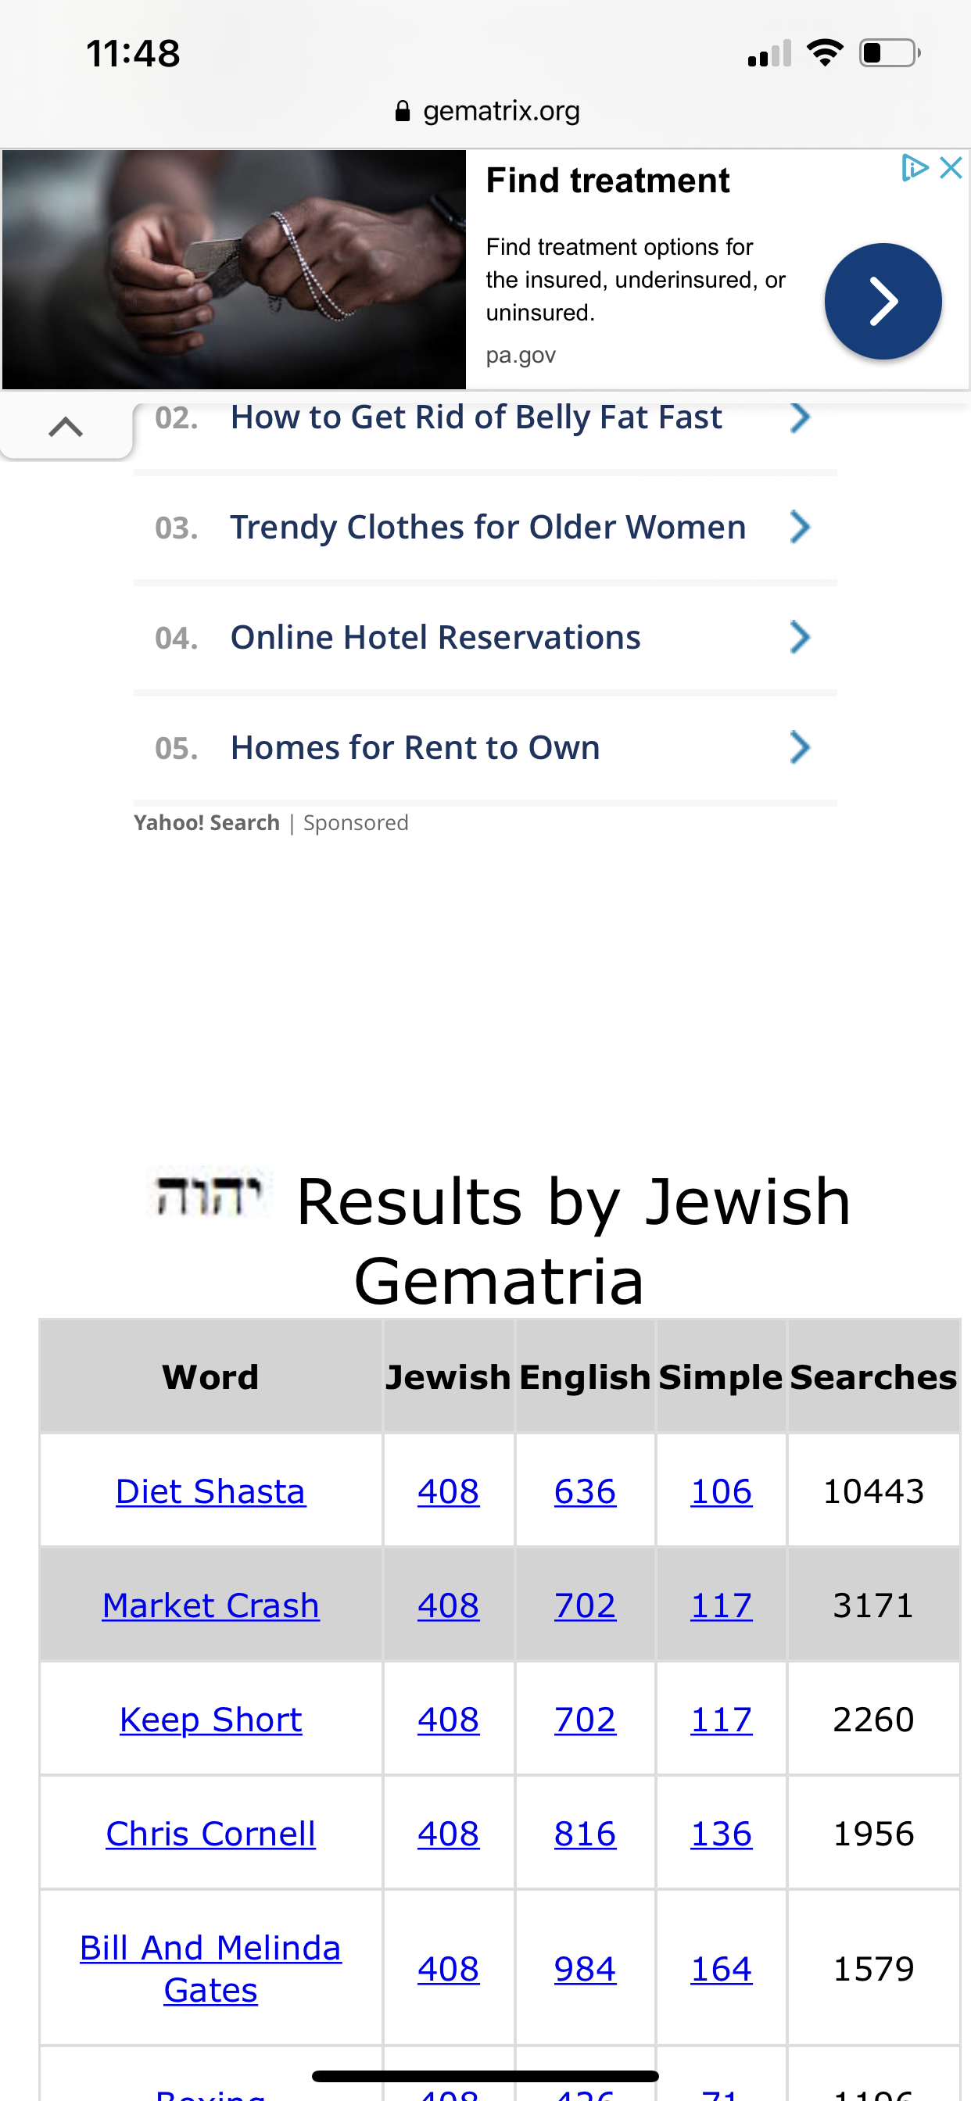Viewport: 971px width, 2101px height.
Task: Open Online Hotel Reservations sponsored result
Action: (435, 638)
